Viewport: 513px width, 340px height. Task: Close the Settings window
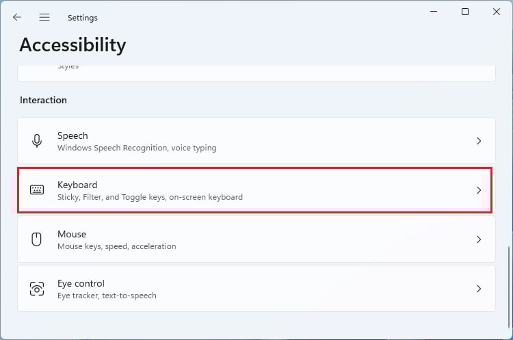(x=497, y=12)
